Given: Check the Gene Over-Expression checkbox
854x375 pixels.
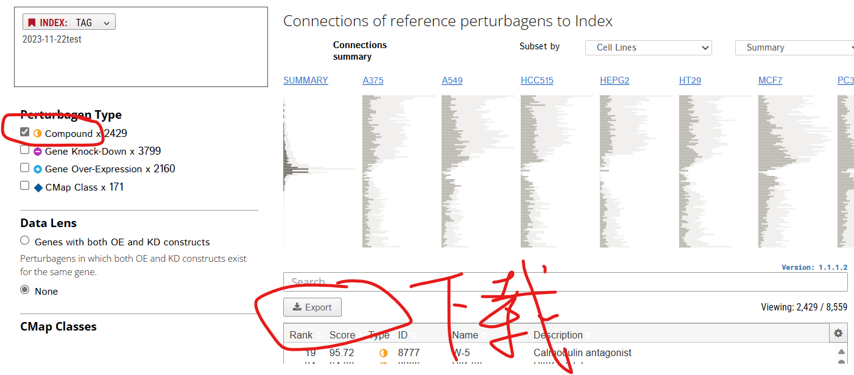Looking at the screenshot, I should click(24, 167).
